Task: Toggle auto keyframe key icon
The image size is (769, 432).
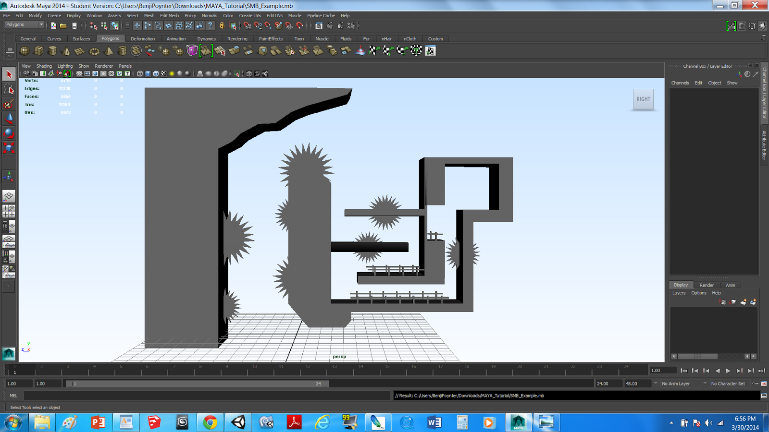Action: [756, 384]
